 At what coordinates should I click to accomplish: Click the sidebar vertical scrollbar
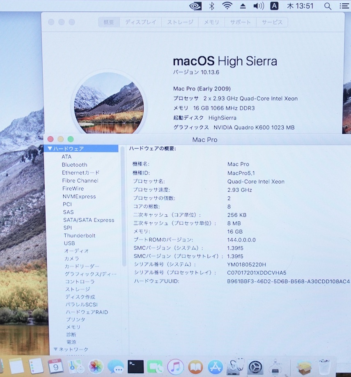pos(124,207)
